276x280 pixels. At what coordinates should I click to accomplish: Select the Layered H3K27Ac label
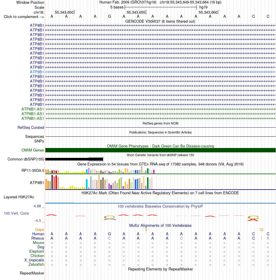tap(19, 197)
